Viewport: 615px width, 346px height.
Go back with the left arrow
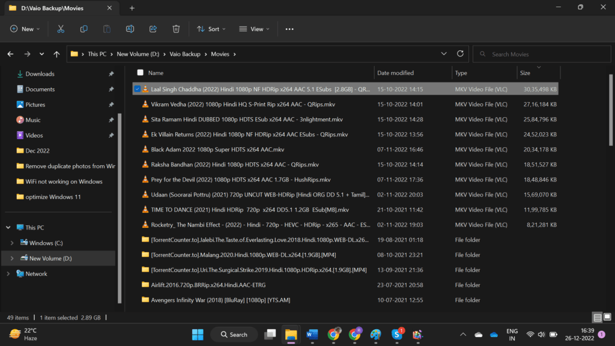tap(11, 54)
